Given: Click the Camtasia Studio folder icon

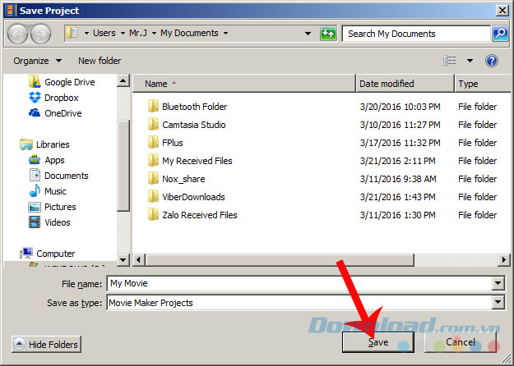Looking at the screenshot, I should coord(153,125).
